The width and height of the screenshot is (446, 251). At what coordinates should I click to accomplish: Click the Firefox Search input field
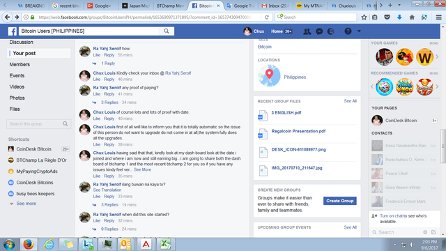316,17
